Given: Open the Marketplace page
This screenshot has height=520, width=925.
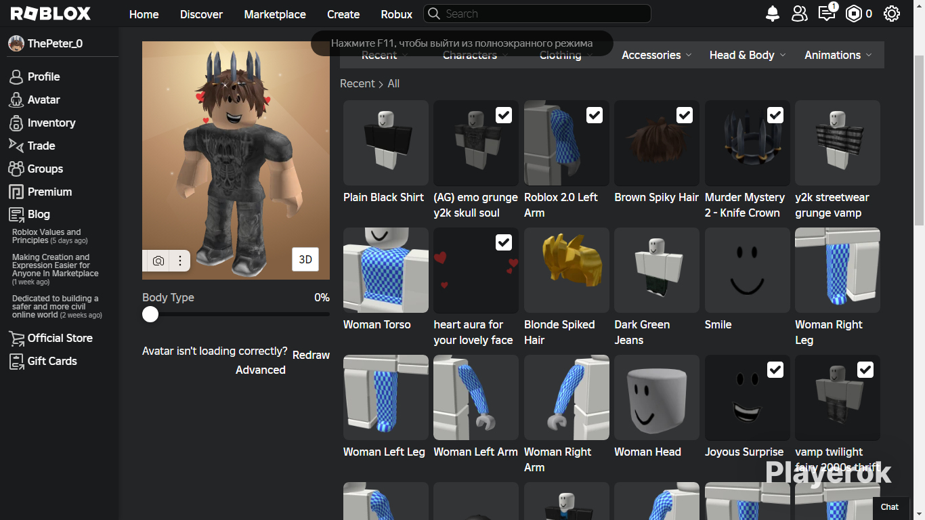Looking at the screenshot, I should tap(275, 14).
